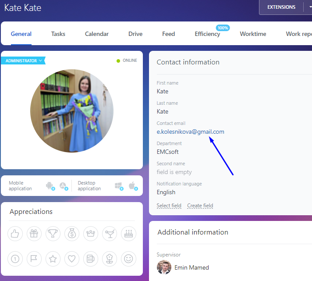
Task: Open the e.kolesnikova@gmail.com email link
Action: click(x=190, y=132)
